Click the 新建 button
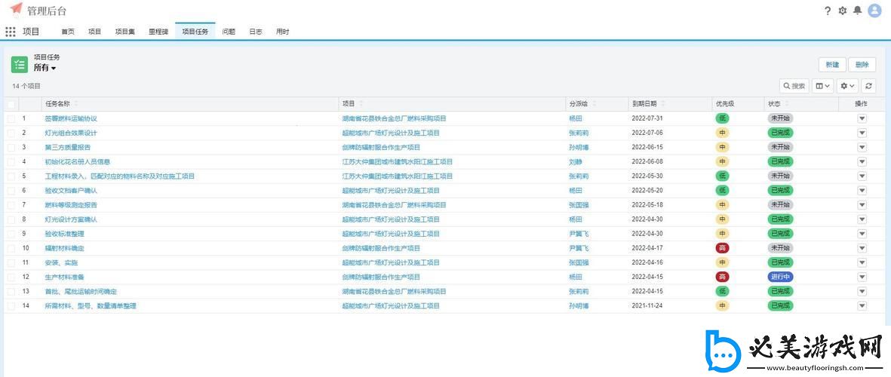 click(831, 65)
